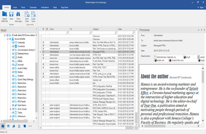Switch to Calendar view icon at bottom
Viewport: 206px width, 134px height.
[x=8, y=126]
